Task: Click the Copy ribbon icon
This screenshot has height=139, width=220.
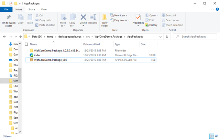Action: click(x=21, y=19)
